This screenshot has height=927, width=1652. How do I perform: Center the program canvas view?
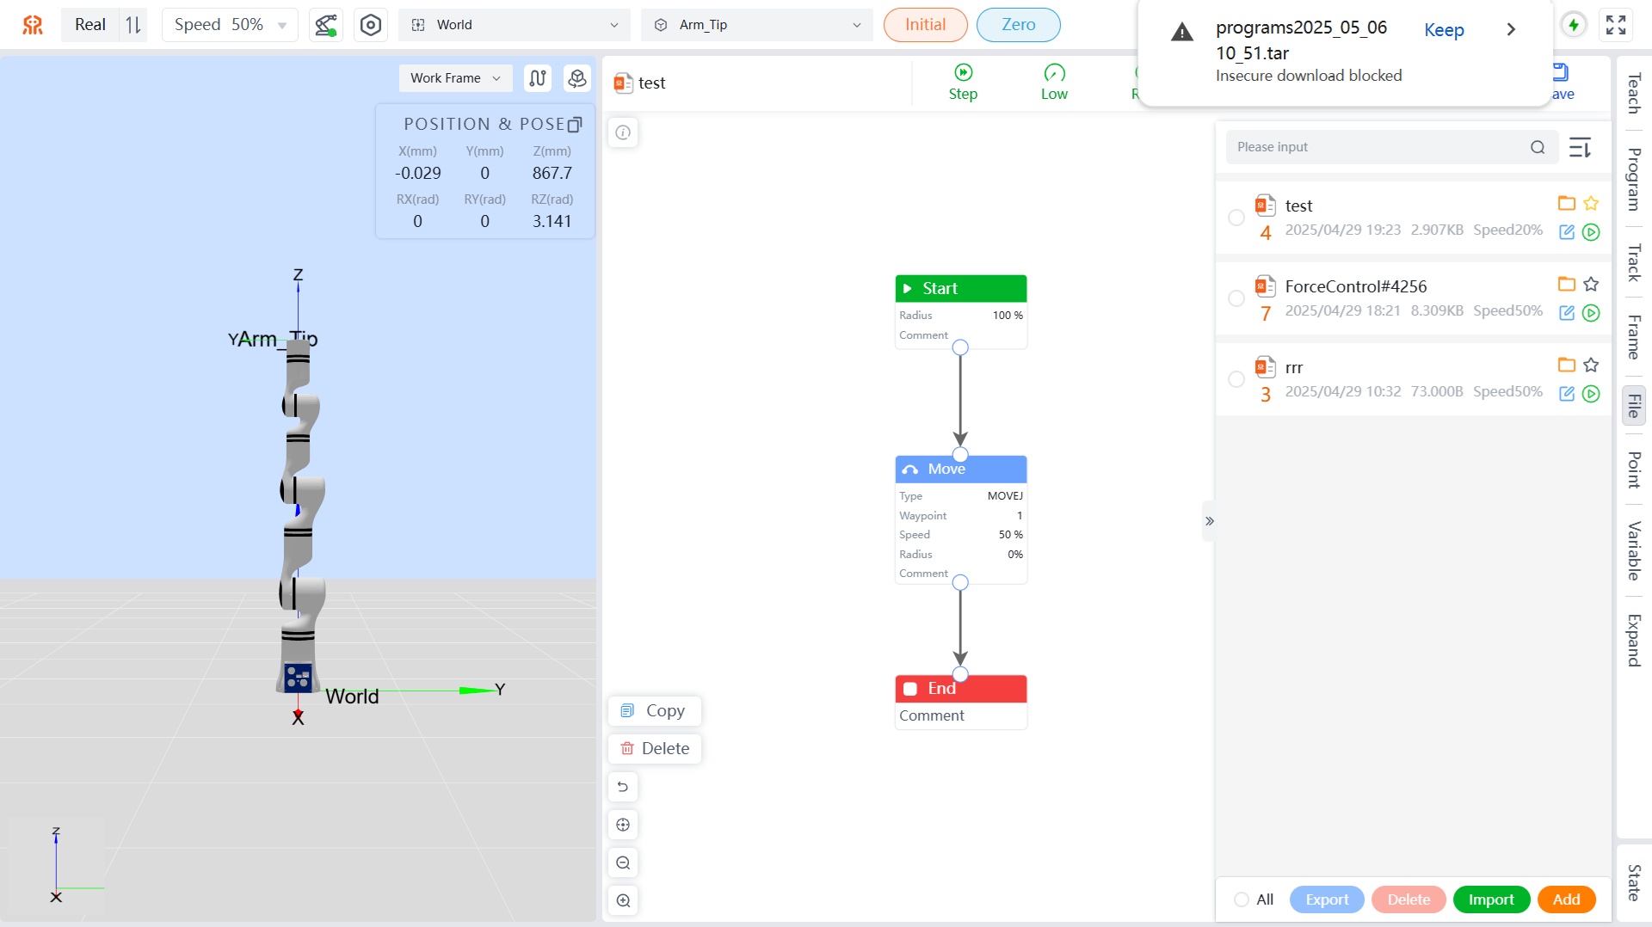623,825
